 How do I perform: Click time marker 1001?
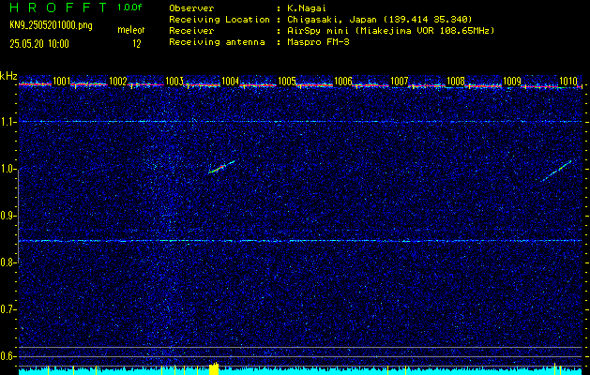tap(61, 81)
